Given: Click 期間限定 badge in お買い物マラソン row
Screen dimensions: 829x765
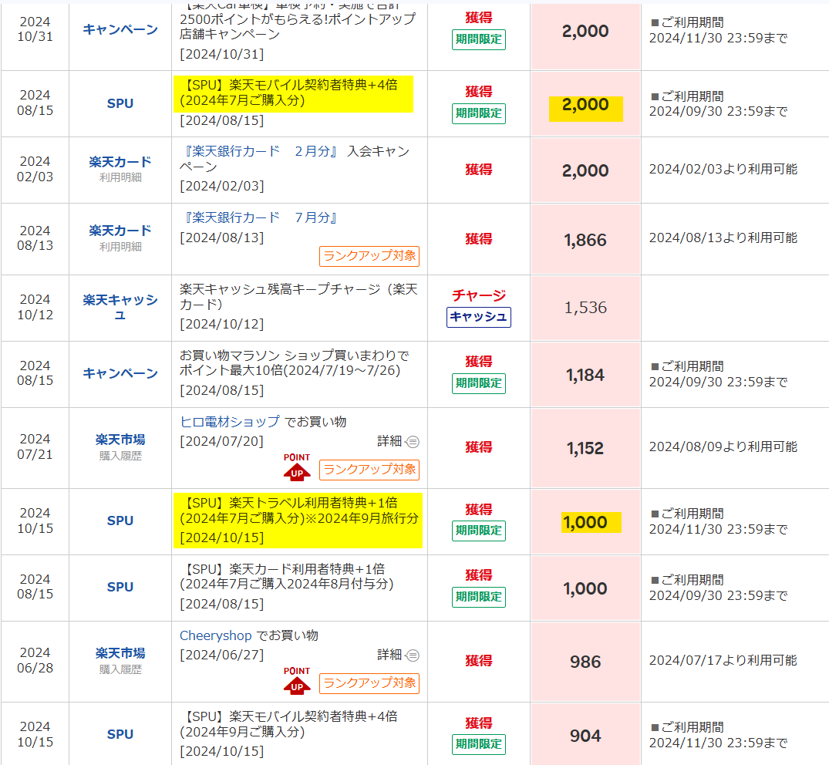Looking at the screenshot, I should [478, 383].
